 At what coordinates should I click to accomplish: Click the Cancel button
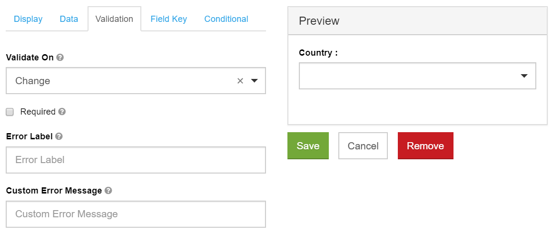[x=363, y=146]
